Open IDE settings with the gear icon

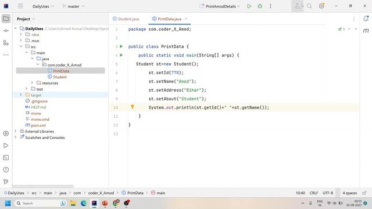(x=321, y=6)
